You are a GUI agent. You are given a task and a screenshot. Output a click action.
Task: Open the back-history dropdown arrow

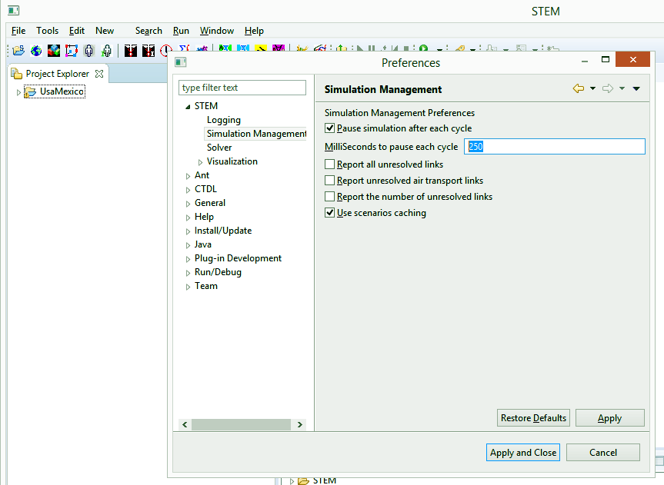click(593, 88)
